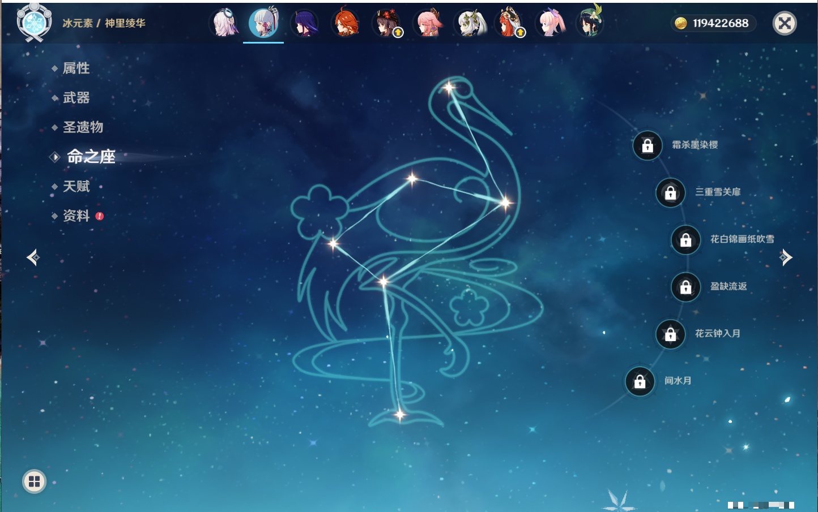Screen dimensions: 818x512
Task: Switch to the orange-haired Tartaglia portrait
Action: 346,23
